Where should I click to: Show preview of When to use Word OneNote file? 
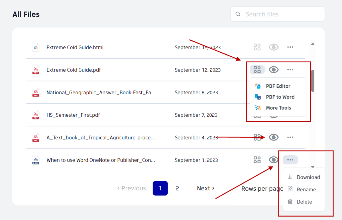273,160
